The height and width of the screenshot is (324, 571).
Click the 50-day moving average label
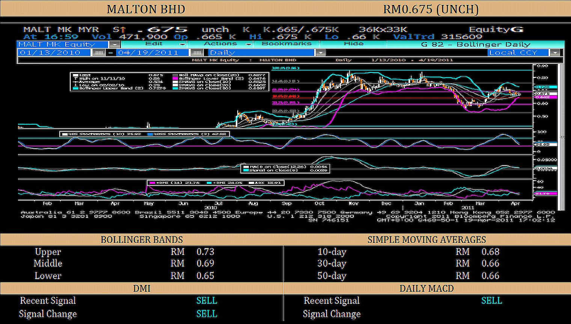pyautogui.click(x=332, y=276)
